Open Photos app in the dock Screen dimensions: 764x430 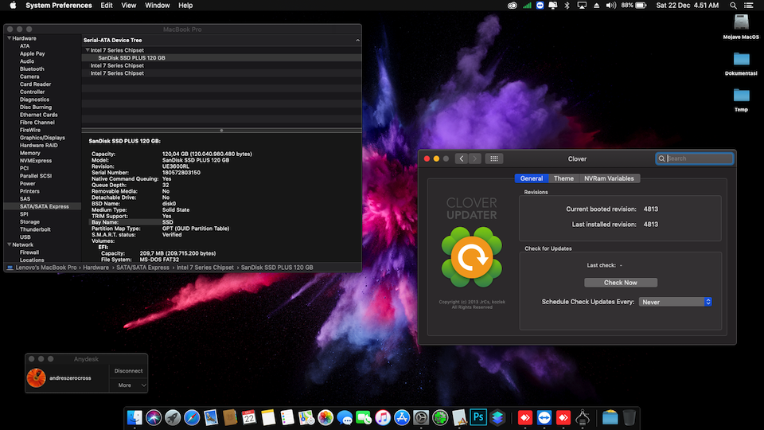point(325,418)
